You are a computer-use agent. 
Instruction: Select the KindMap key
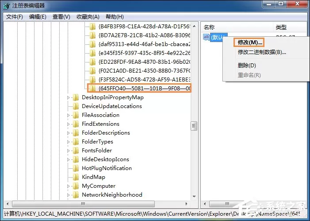pos(93,177)
